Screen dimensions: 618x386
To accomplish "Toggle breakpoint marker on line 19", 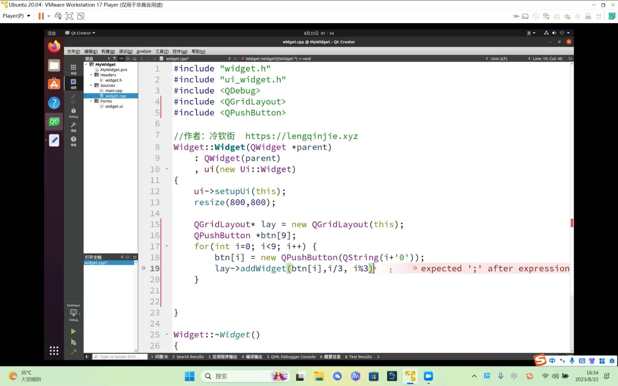I will coord(143,268).
